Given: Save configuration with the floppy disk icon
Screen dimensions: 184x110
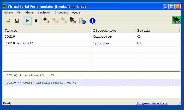Looking at the screenshot, I should [17, 21].
